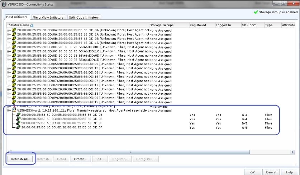Screen dimensions: 300x175
Task: Expand the initiator row ending DD:07
Action: (x=8, y=81)
